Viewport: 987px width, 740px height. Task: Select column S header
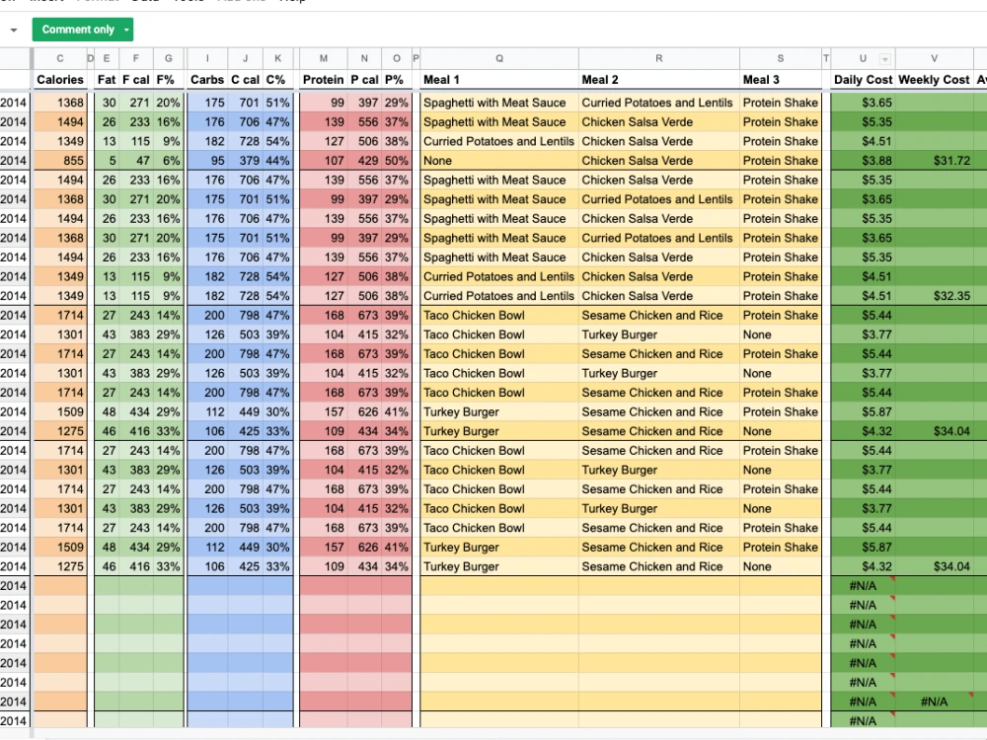[x=781, y=58]
